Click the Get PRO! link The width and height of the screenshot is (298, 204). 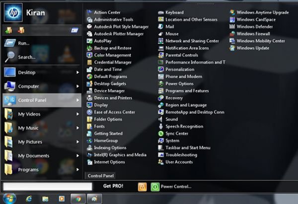(x=113, y=186)
